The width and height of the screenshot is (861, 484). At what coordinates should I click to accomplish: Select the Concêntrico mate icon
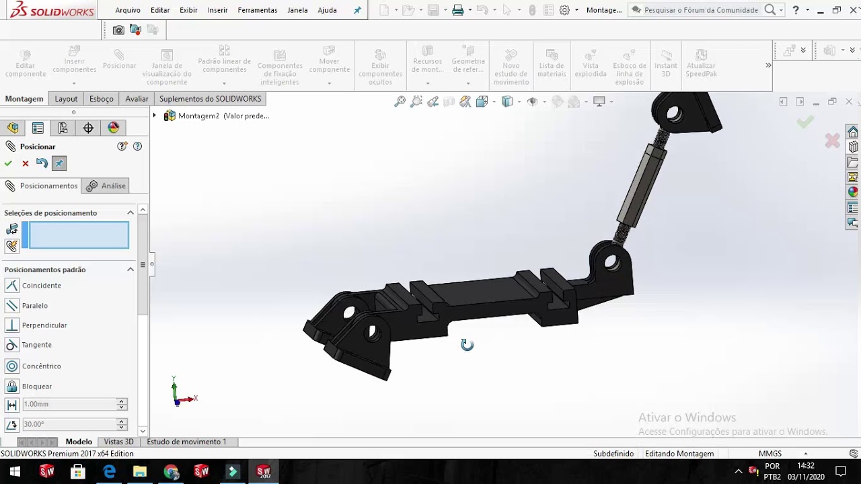12,366
